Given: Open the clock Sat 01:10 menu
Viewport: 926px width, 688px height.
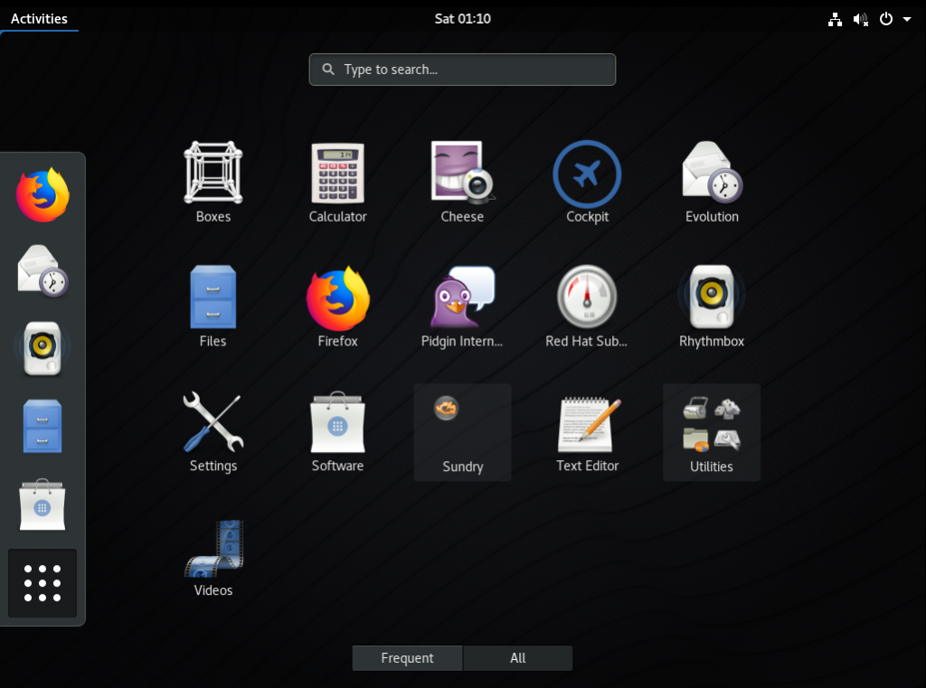Looking at the screenshot, I should (462, 19).
